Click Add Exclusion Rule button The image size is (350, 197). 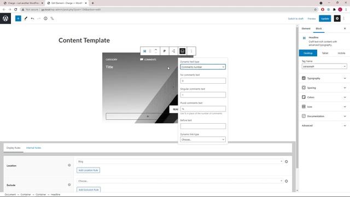[89, 190]
